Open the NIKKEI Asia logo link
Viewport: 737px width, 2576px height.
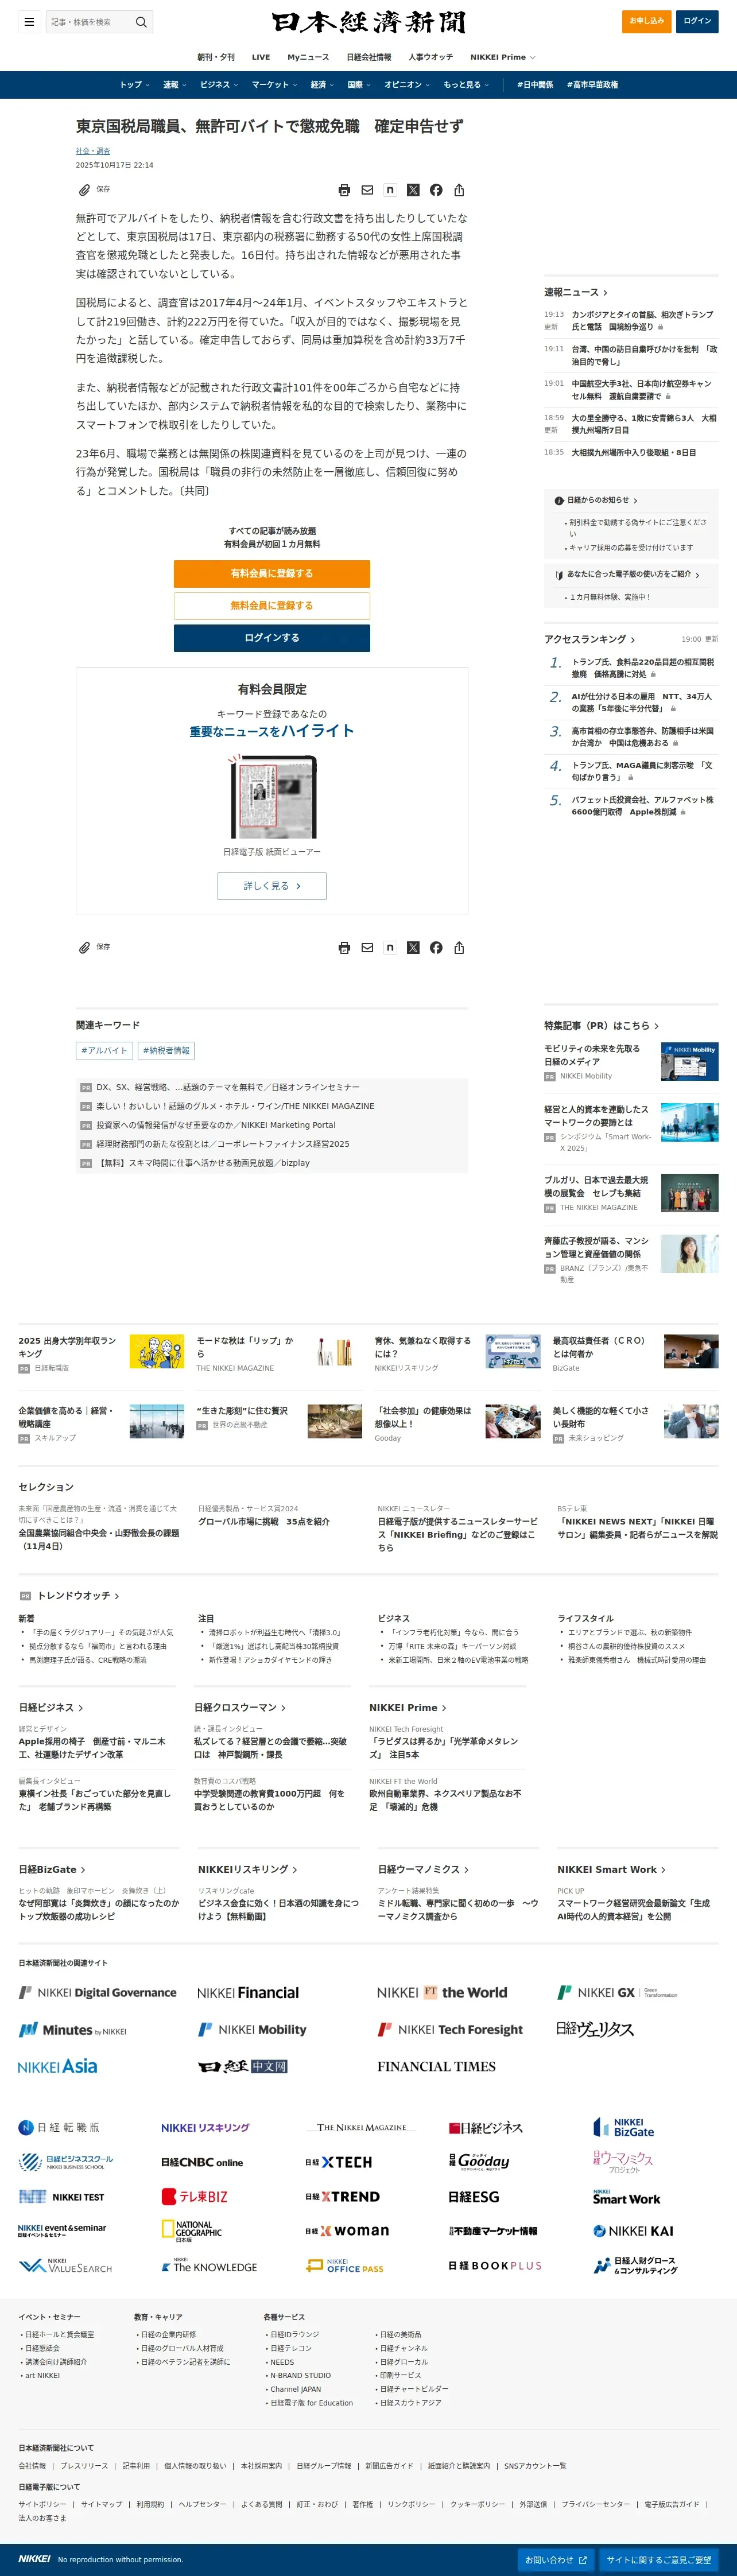[58, 2066]
